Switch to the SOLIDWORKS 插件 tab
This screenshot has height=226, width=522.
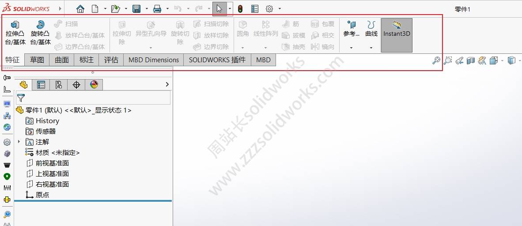pos(217,60)
